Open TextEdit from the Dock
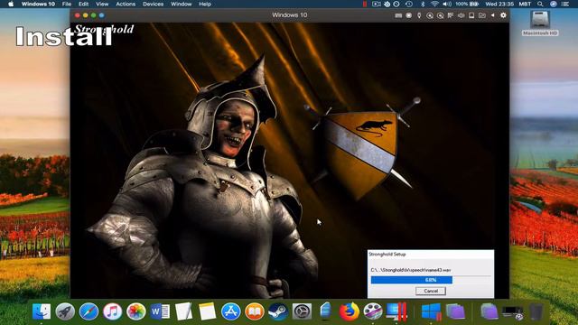The width and height of the screenshot is (578, 325). (x=183, y=311)
